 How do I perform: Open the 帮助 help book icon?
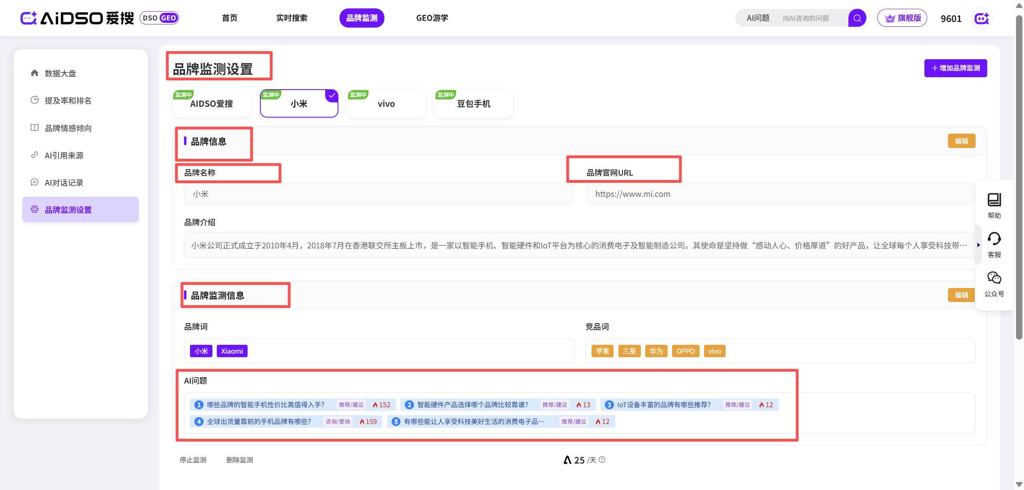click(994, 200)
